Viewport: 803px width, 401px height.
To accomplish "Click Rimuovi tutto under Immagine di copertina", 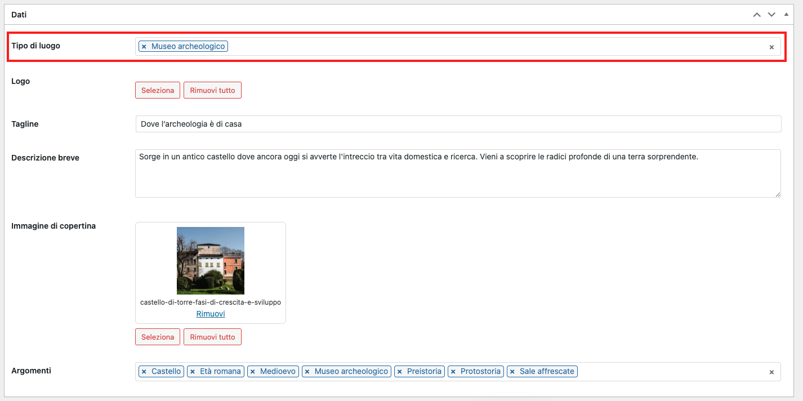I will (x=212, y=337).
